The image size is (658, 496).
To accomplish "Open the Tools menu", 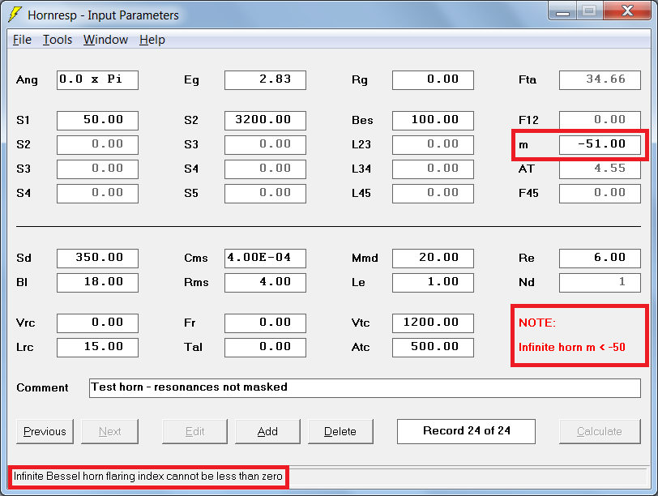I will [58, 40].
